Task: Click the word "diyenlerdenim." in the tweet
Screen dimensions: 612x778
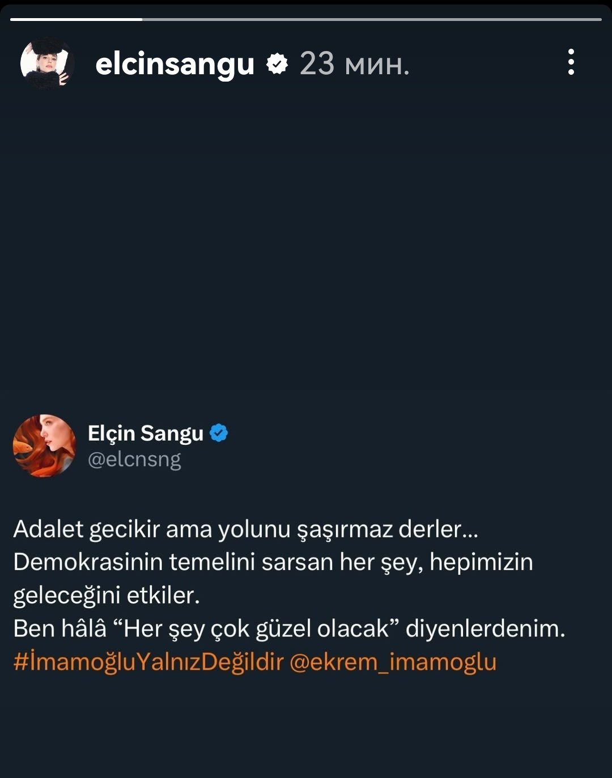Action: [486, 629]
